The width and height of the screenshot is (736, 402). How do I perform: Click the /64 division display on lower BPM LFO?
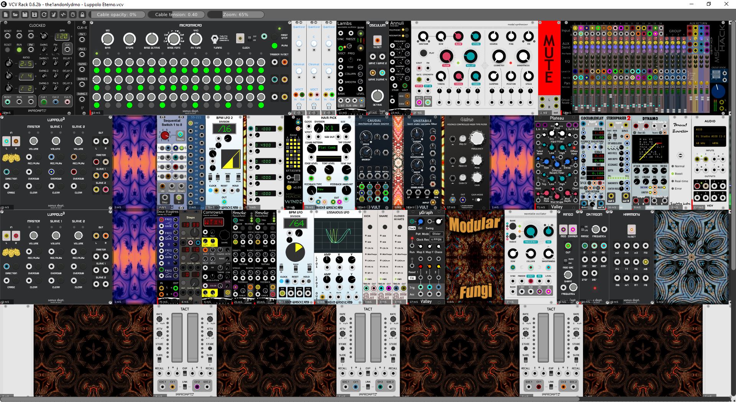pos(296,223)
